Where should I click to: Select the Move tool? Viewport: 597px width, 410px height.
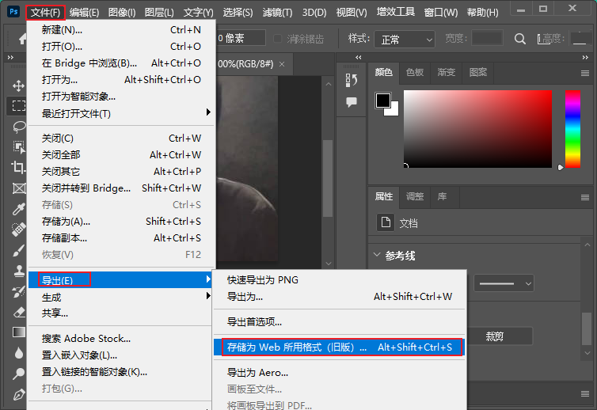click(17, 85)
